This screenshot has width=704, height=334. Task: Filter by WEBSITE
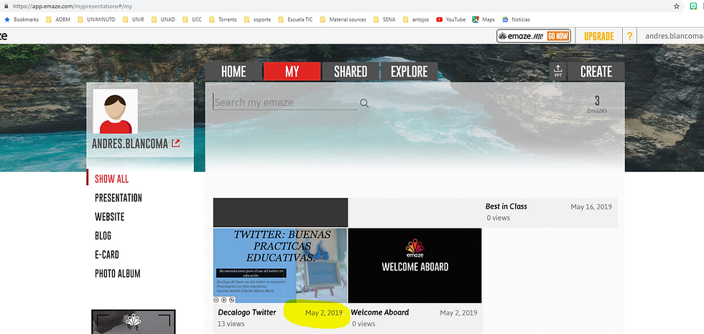(x=109, y=216)
